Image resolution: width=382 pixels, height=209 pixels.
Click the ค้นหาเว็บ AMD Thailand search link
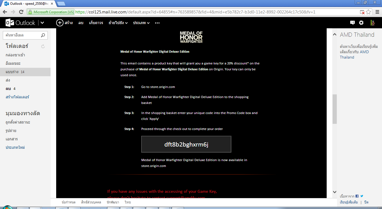pos(359,52)
